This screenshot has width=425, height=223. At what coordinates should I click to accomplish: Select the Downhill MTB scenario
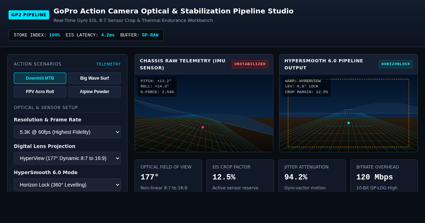click(x=40, y=78)
